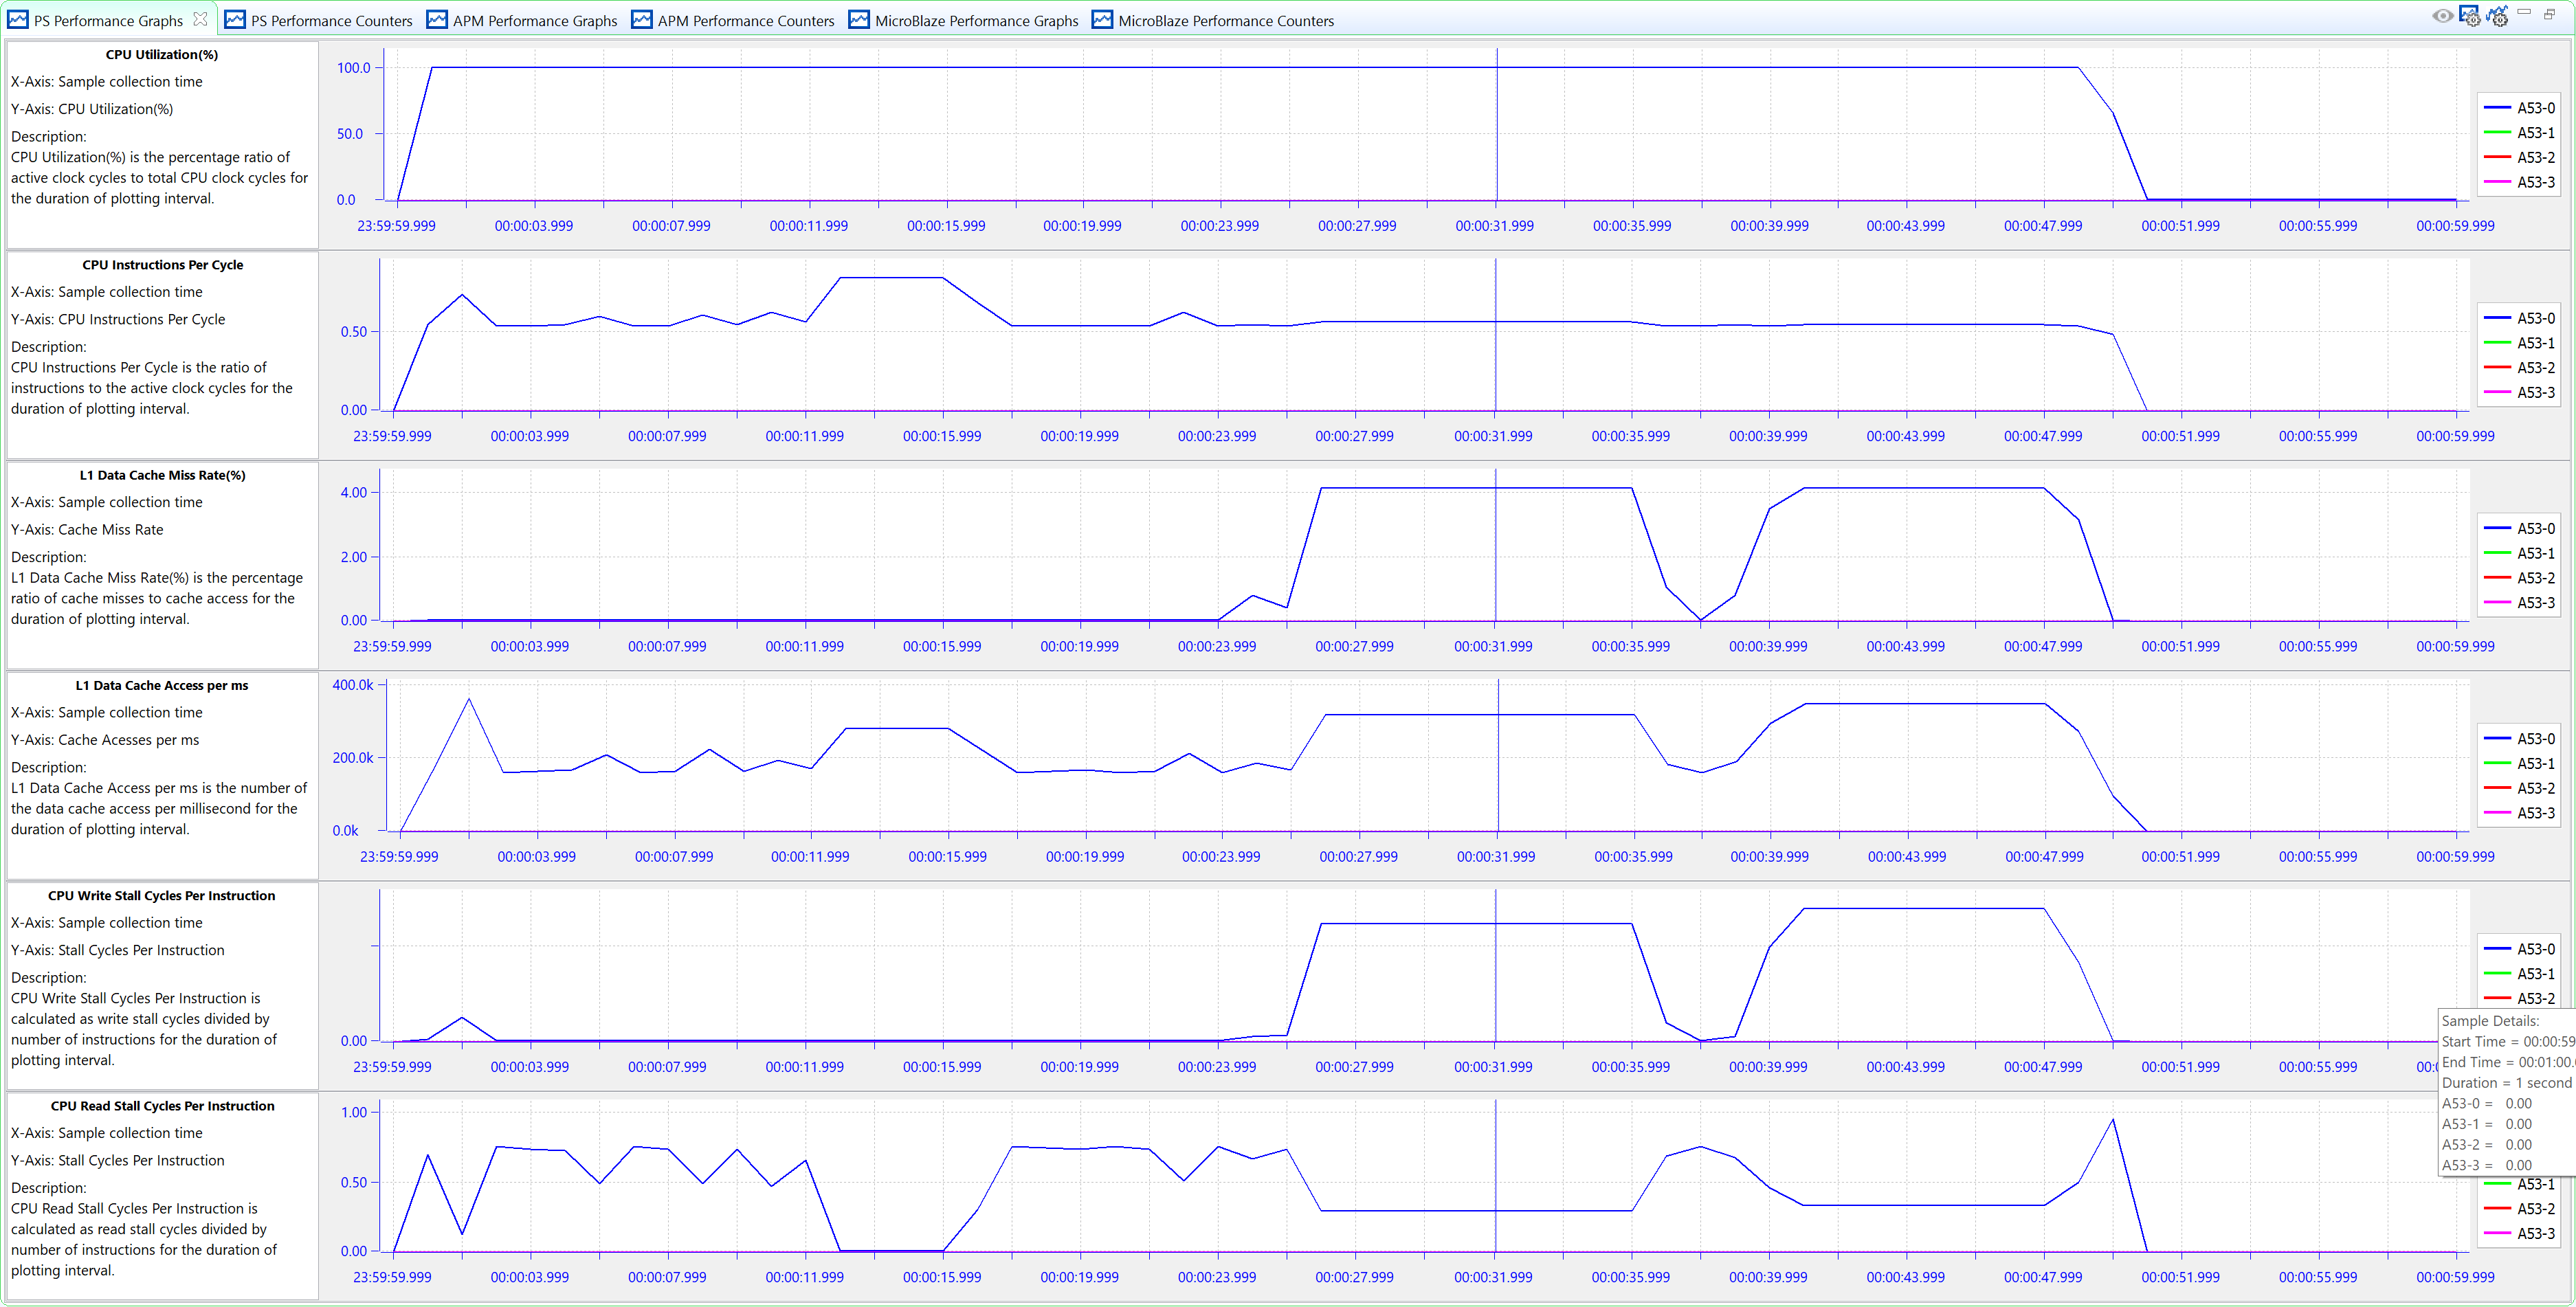Click the graph icon on the active PS Performance Graphs tab
This screenshot has width=2576, height=1307.
pos(18,19)
